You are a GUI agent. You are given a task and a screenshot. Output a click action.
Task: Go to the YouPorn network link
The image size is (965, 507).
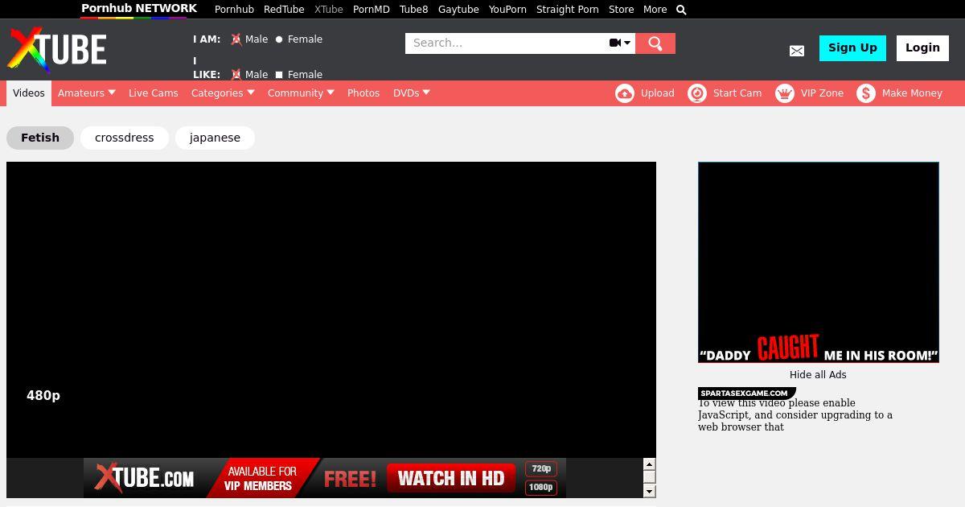click(507, 10)
